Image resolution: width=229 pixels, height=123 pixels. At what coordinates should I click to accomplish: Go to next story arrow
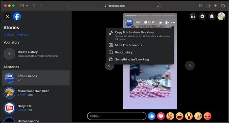click(190, 66)
